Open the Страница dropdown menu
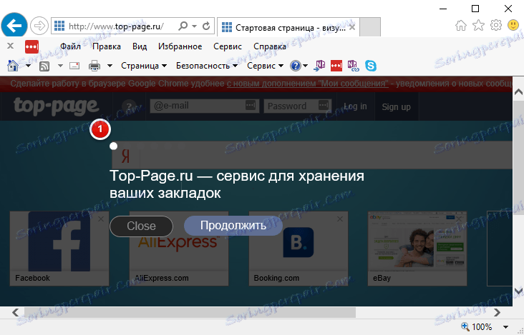Image resolution: width=524 pixels, height=335 pixels. click(144, 66)
